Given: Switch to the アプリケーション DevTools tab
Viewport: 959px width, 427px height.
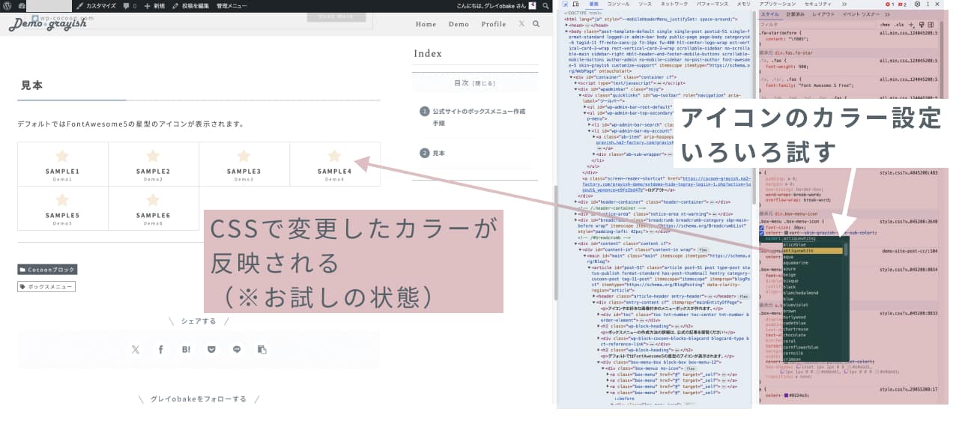Looking at the screenshot, I should 778,4.
